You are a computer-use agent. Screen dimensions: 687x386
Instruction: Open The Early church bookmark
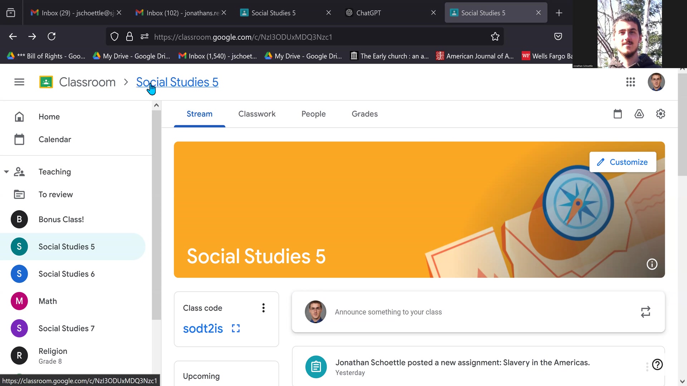pyautogui.click(x=390, y=56)
